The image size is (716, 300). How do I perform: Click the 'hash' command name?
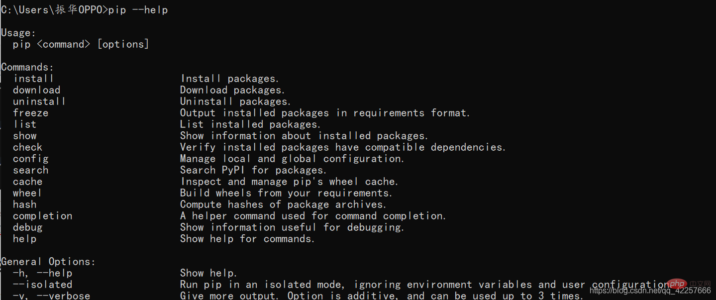(x=25, y=204)
